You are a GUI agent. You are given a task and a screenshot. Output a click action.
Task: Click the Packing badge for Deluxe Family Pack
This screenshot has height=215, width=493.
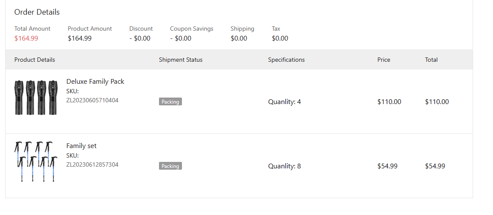click(170, 102)
